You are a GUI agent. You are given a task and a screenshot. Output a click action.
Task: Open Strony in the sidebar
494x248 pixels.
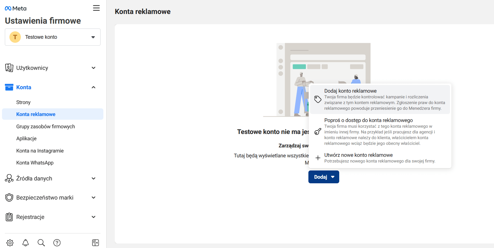23,102
